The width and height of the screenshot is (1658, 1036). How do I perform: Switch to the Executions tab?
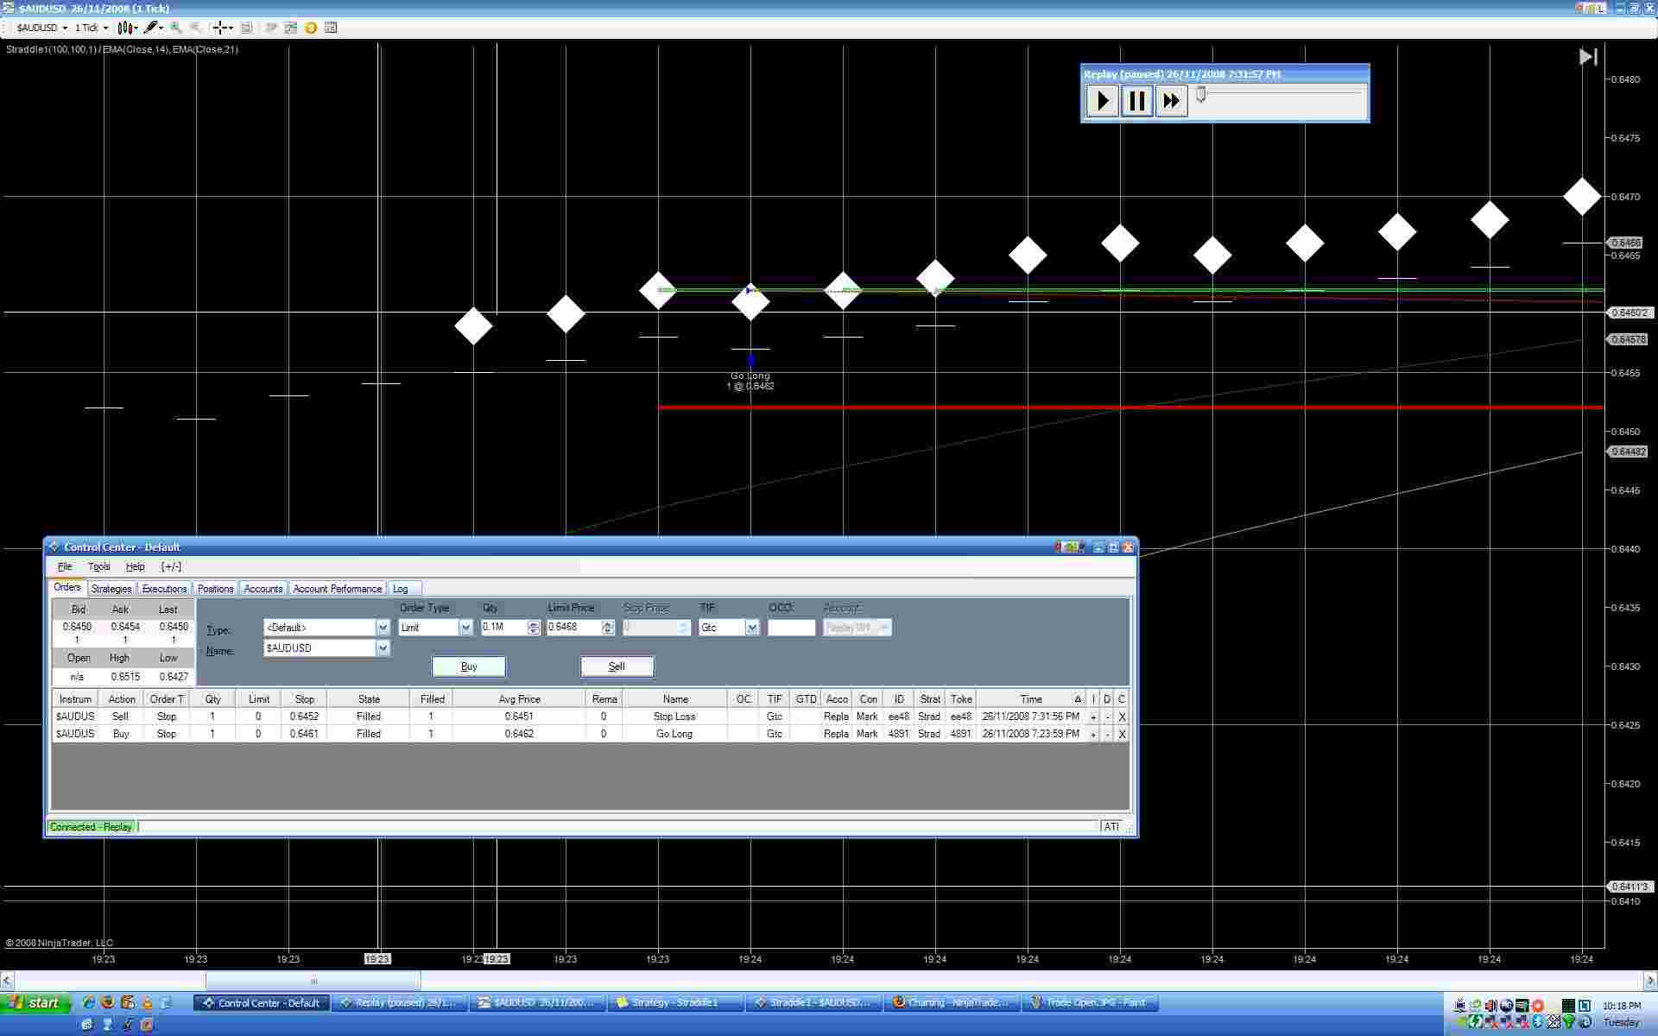click(x=164, y=589)
